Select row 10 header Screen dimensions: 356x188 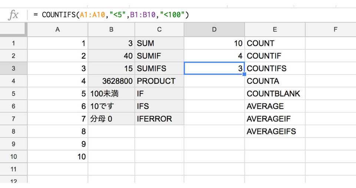pyautogui.click(x=14, y=156)
